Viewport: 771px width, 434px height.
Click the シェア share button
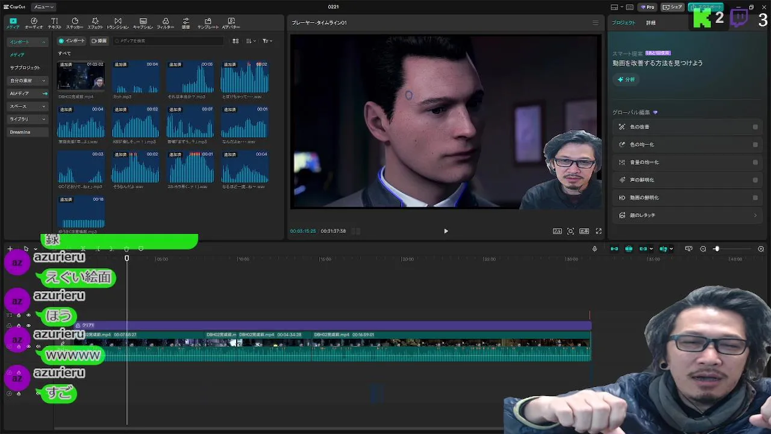point(672,7)
